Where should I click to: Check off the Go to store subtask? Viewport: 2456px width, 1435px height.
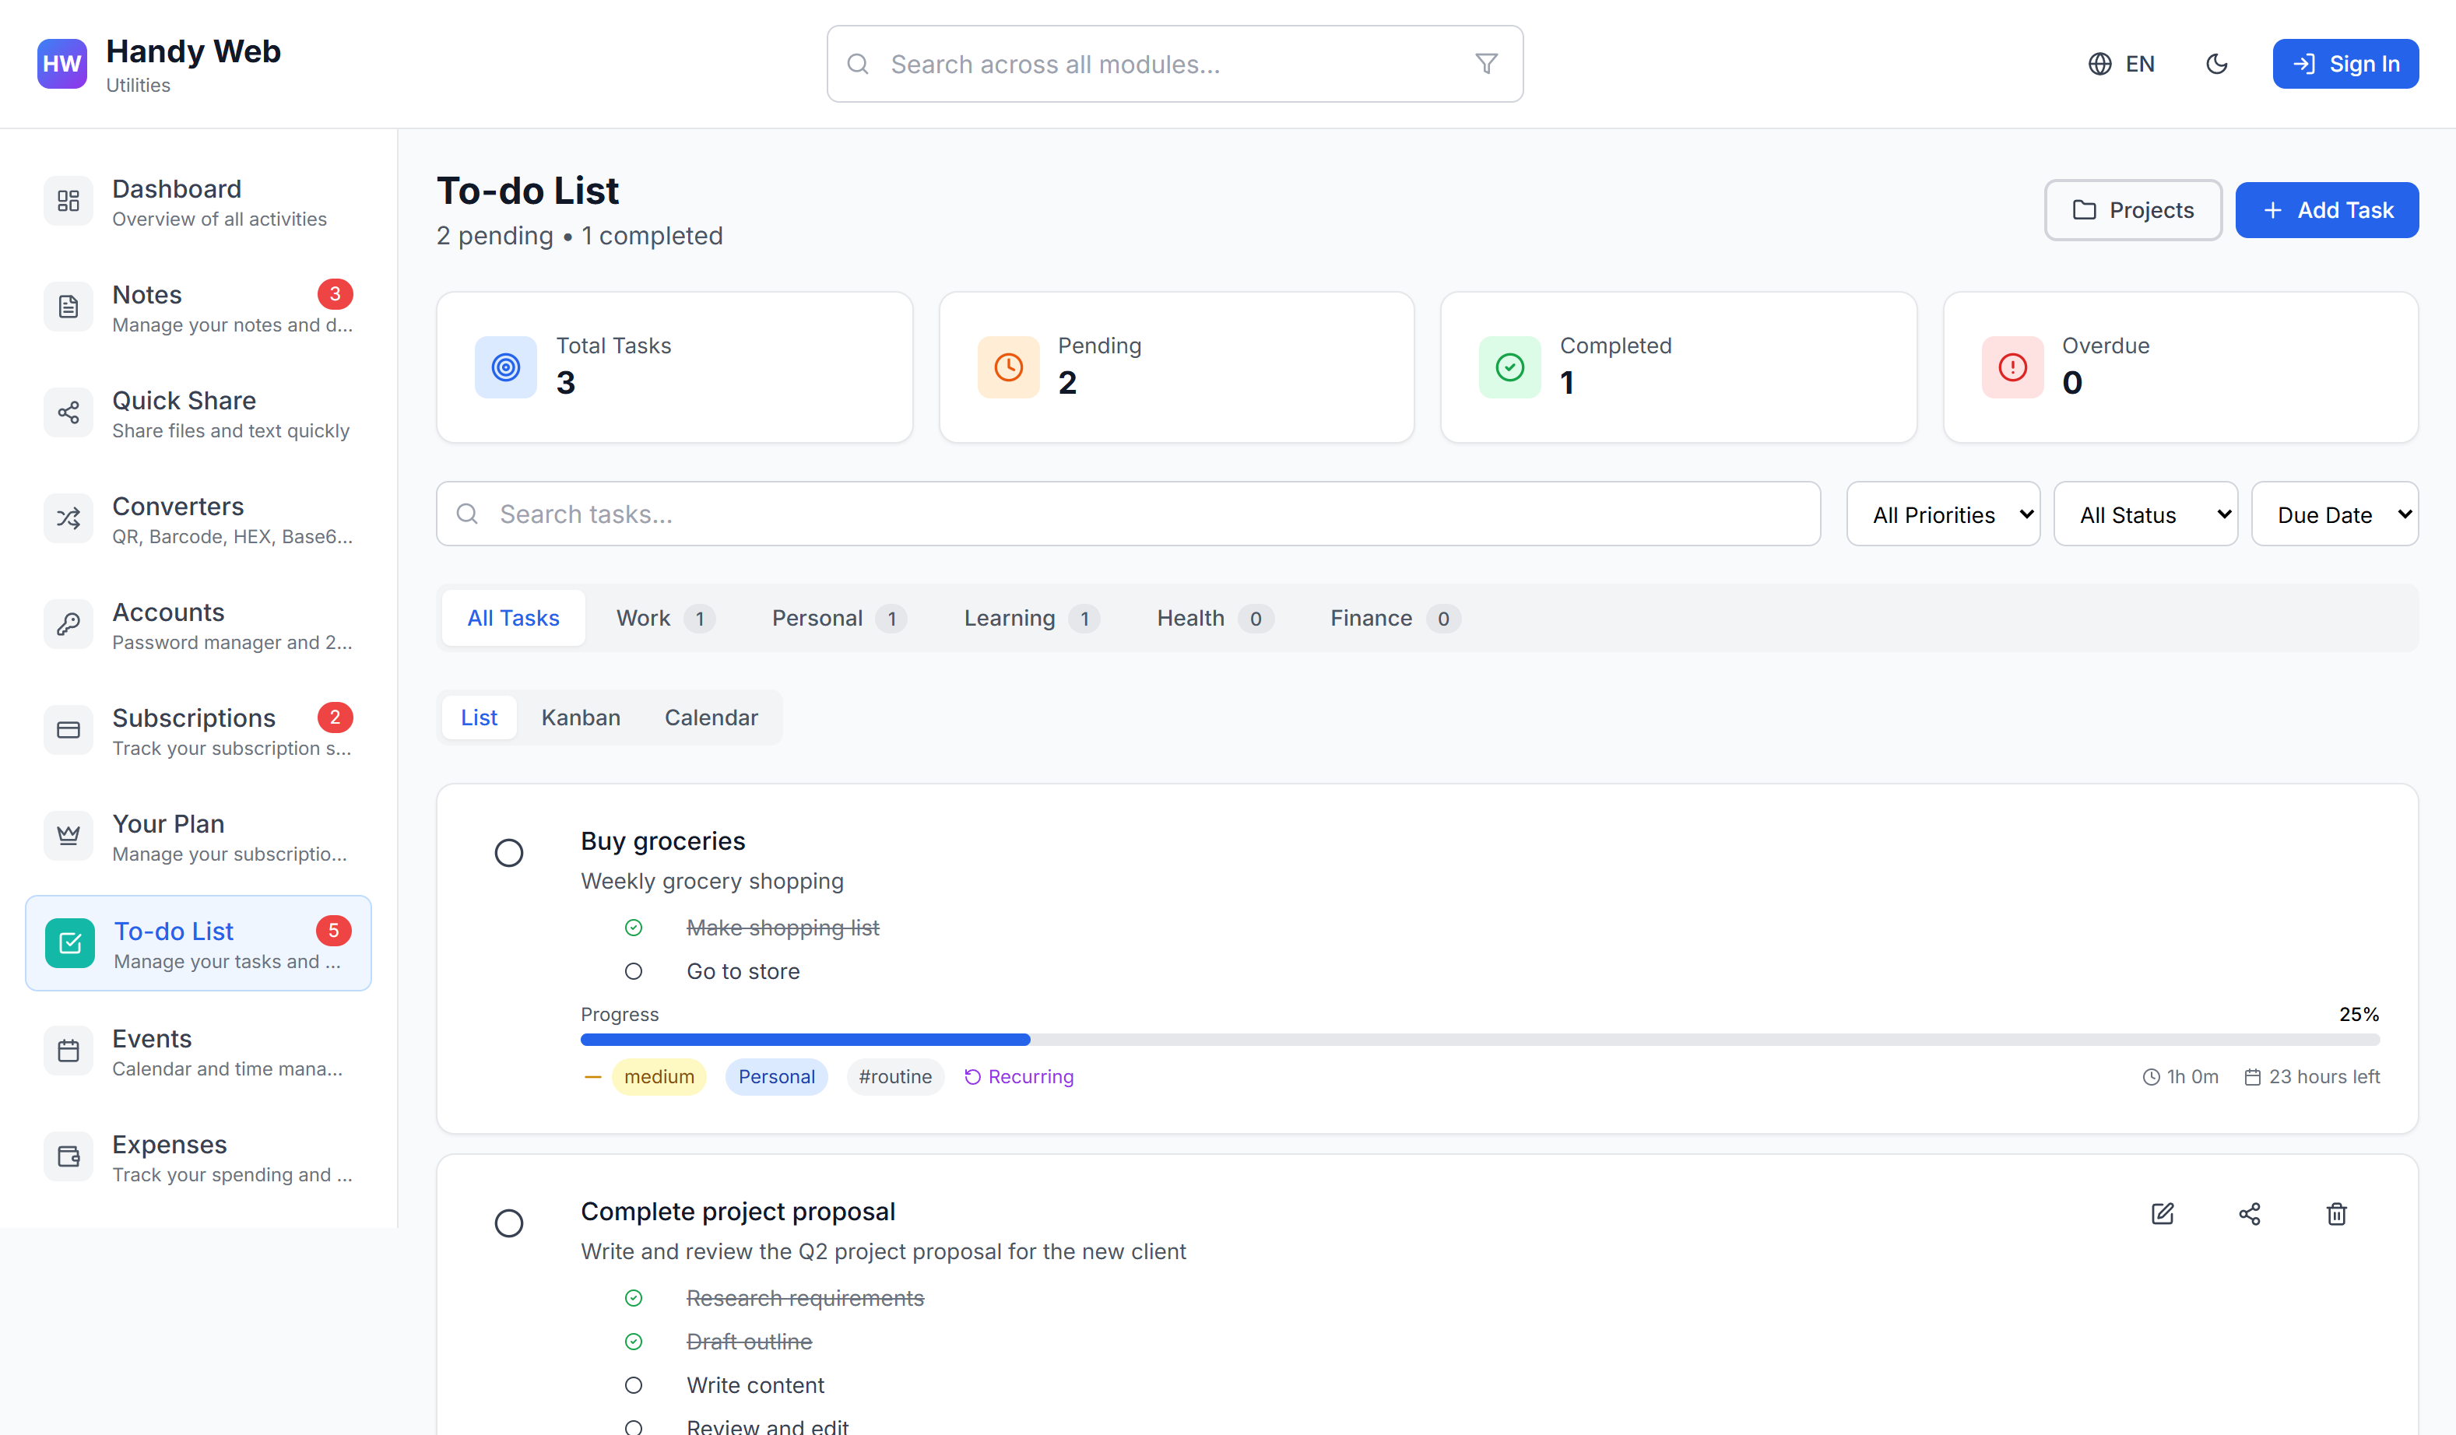634,971
